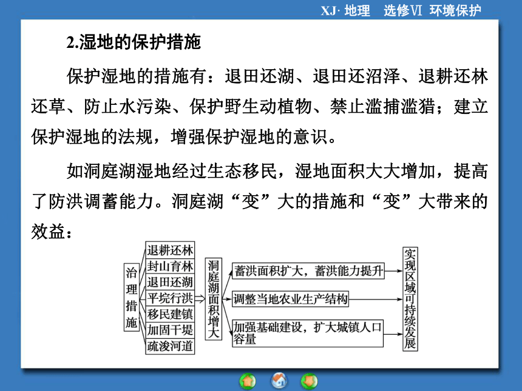The height and width of the screenshot is (391, 522).
Task: Click paragraph line starting '如洞庭湖湿地经过生态移民'
Action: 277,171
